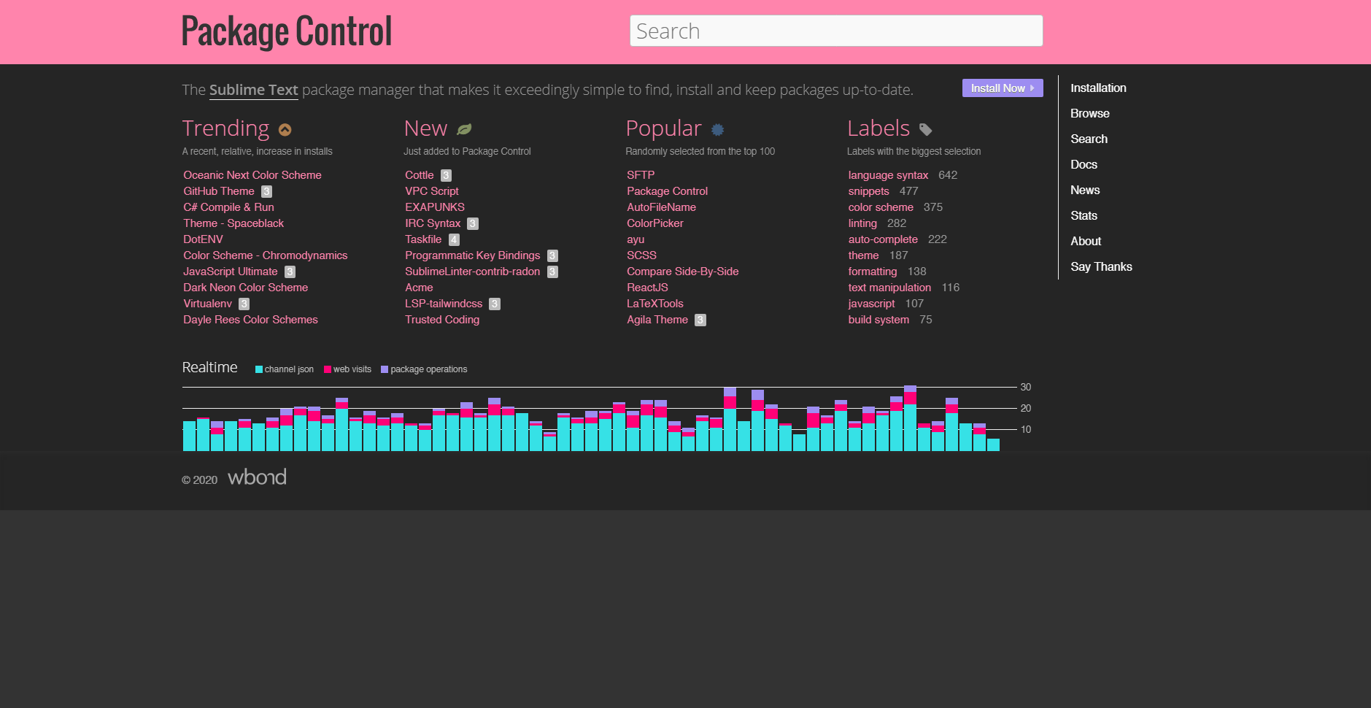Viewport: 1371px width, 708px height.
Task: Open the SFTP package
Action: coord(641,175)
